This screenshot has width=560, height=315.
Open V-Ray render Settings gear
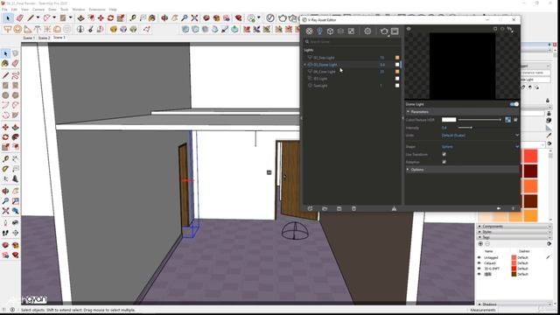(x=367, y=31)
